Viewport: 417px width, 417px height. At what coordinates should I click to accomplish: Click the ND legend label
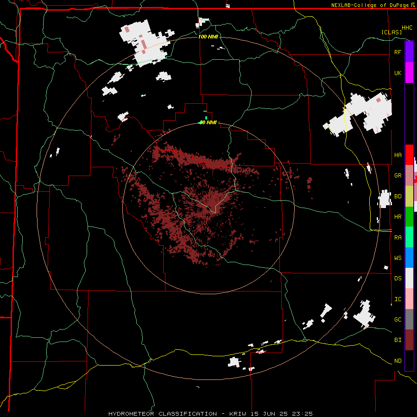[x=398, y=361]
